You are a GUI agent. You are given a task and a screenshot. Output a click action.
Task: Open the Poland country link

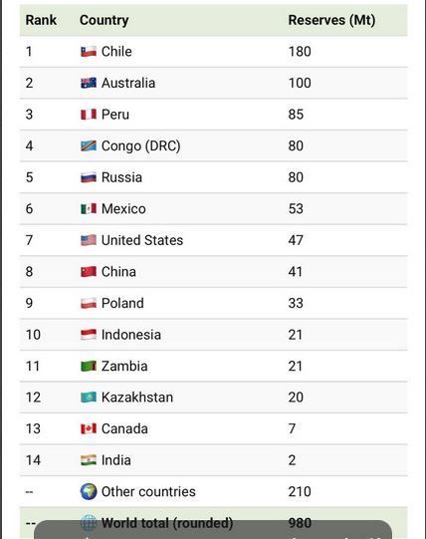click(122, 303)
